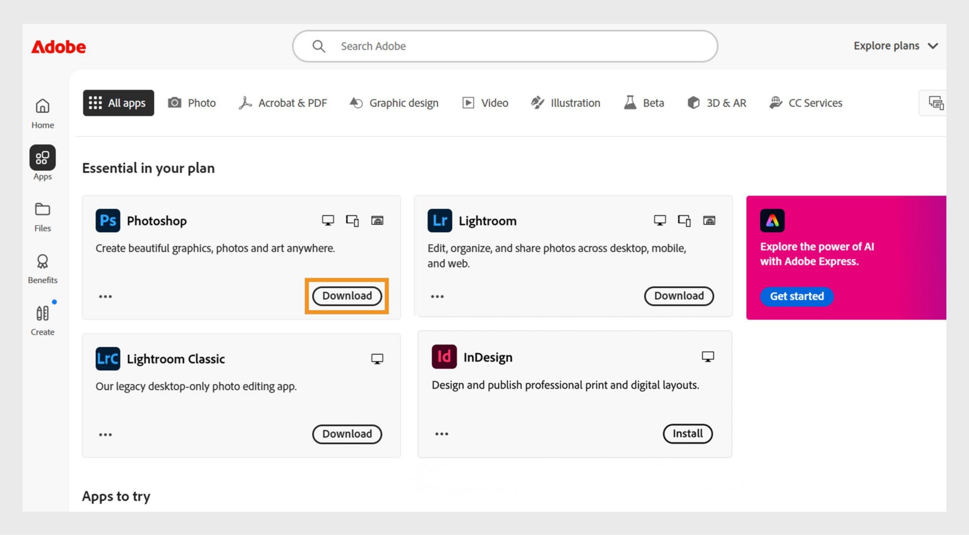
Task: Switch to the Photo tab
Action: (x=192, y=103)
